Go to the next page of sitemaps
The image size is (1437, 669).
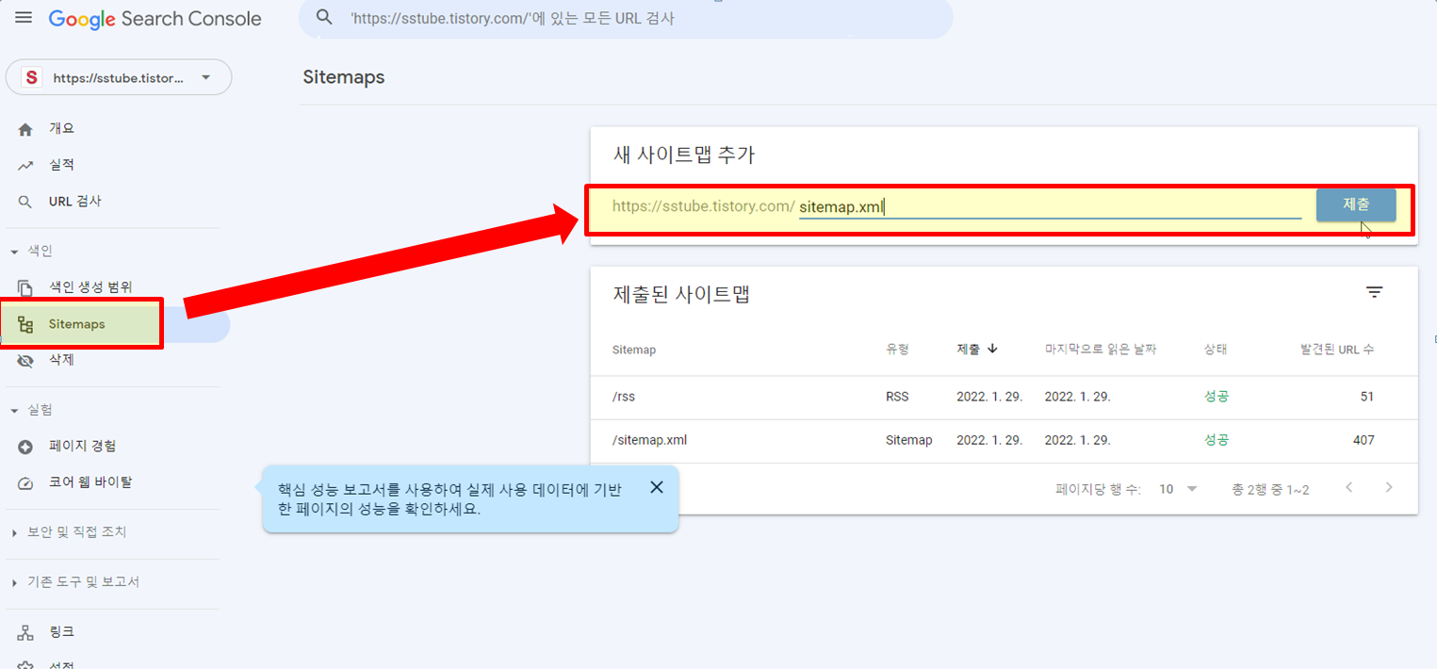point(1388,488)
